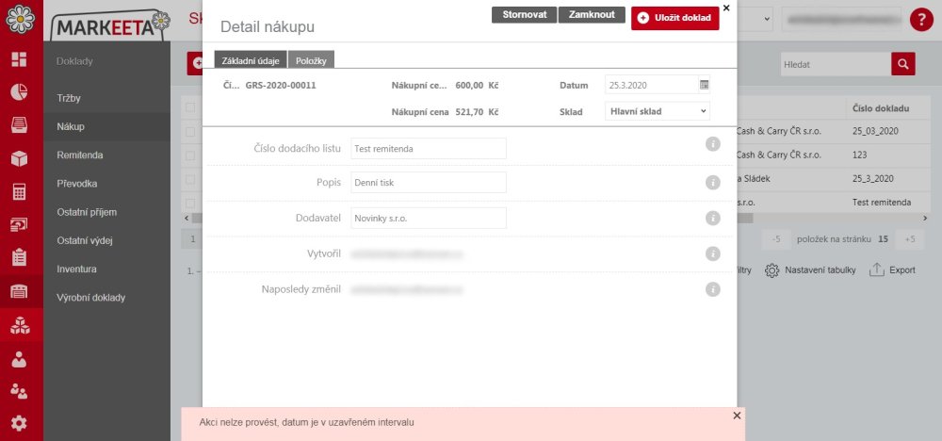Tick the checkbox for row 25_3_2020
The height and width of the screenshot is (441, 942).
pyautogui.click(x=190, y=179)
